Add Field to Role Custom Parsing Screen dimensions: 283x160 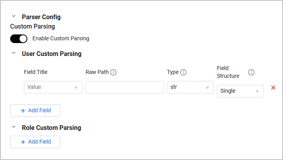click(35, 142)
